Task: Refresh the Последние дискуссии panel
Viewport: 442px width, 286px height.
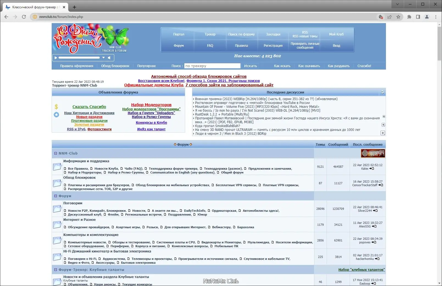Action: 382,92
